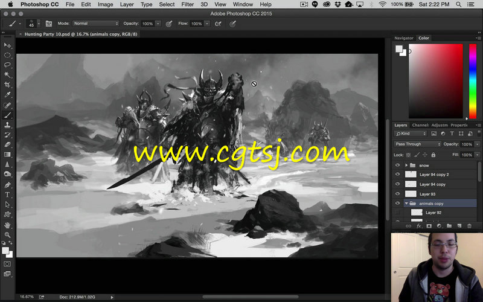Select the Zoom tool
This screenshot has width=483, height=302.
click(x=7, y=235)
